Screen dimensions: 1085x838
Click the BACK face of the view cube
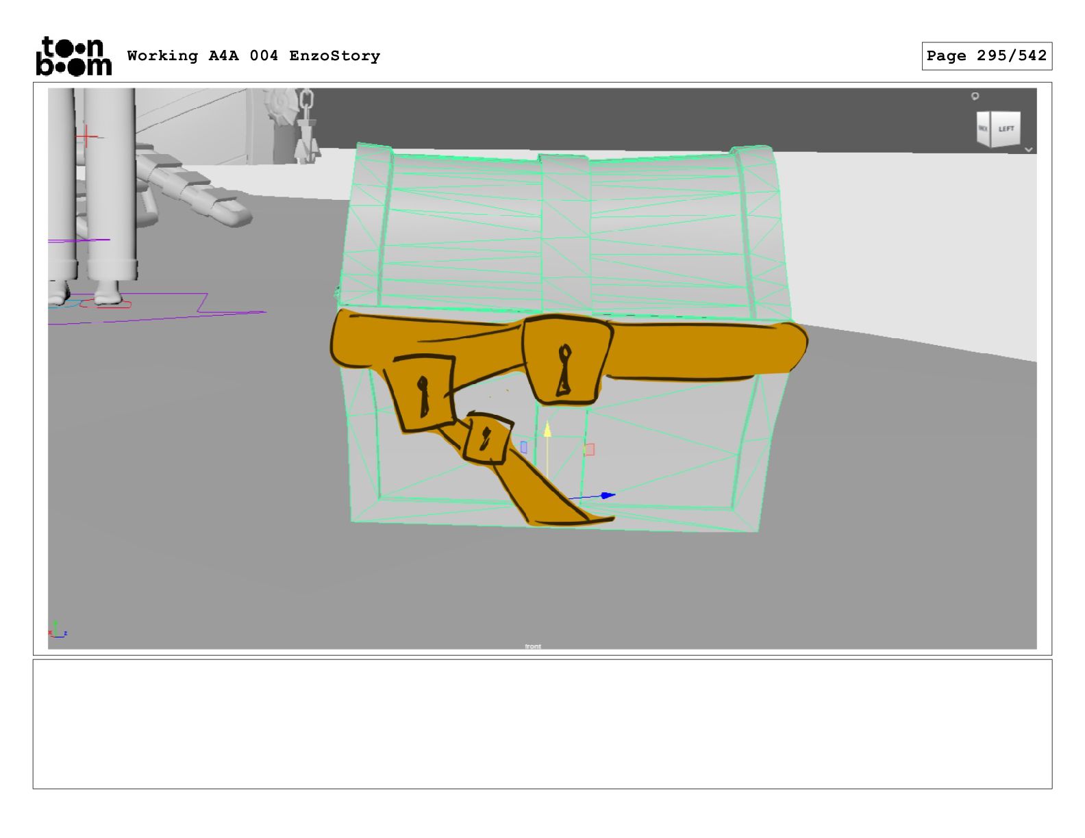pos(983,129)
